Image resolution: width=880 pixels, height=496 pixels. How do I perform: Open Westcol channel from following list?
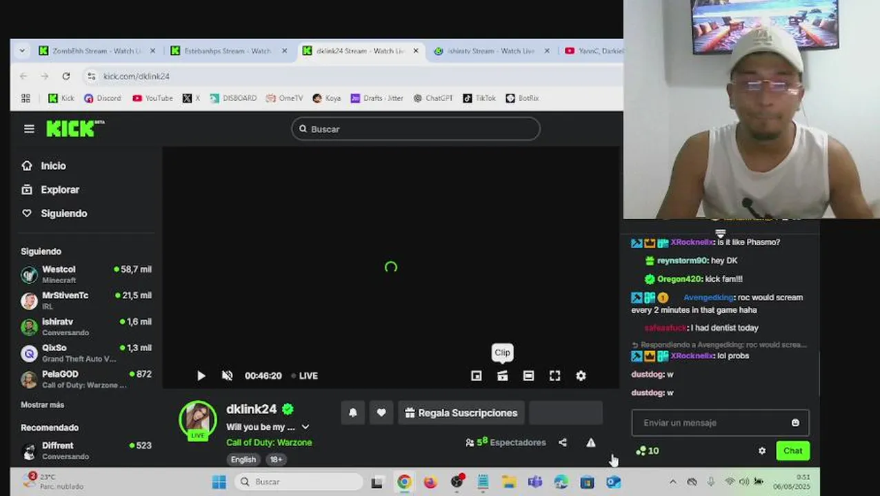pos(86,274)
